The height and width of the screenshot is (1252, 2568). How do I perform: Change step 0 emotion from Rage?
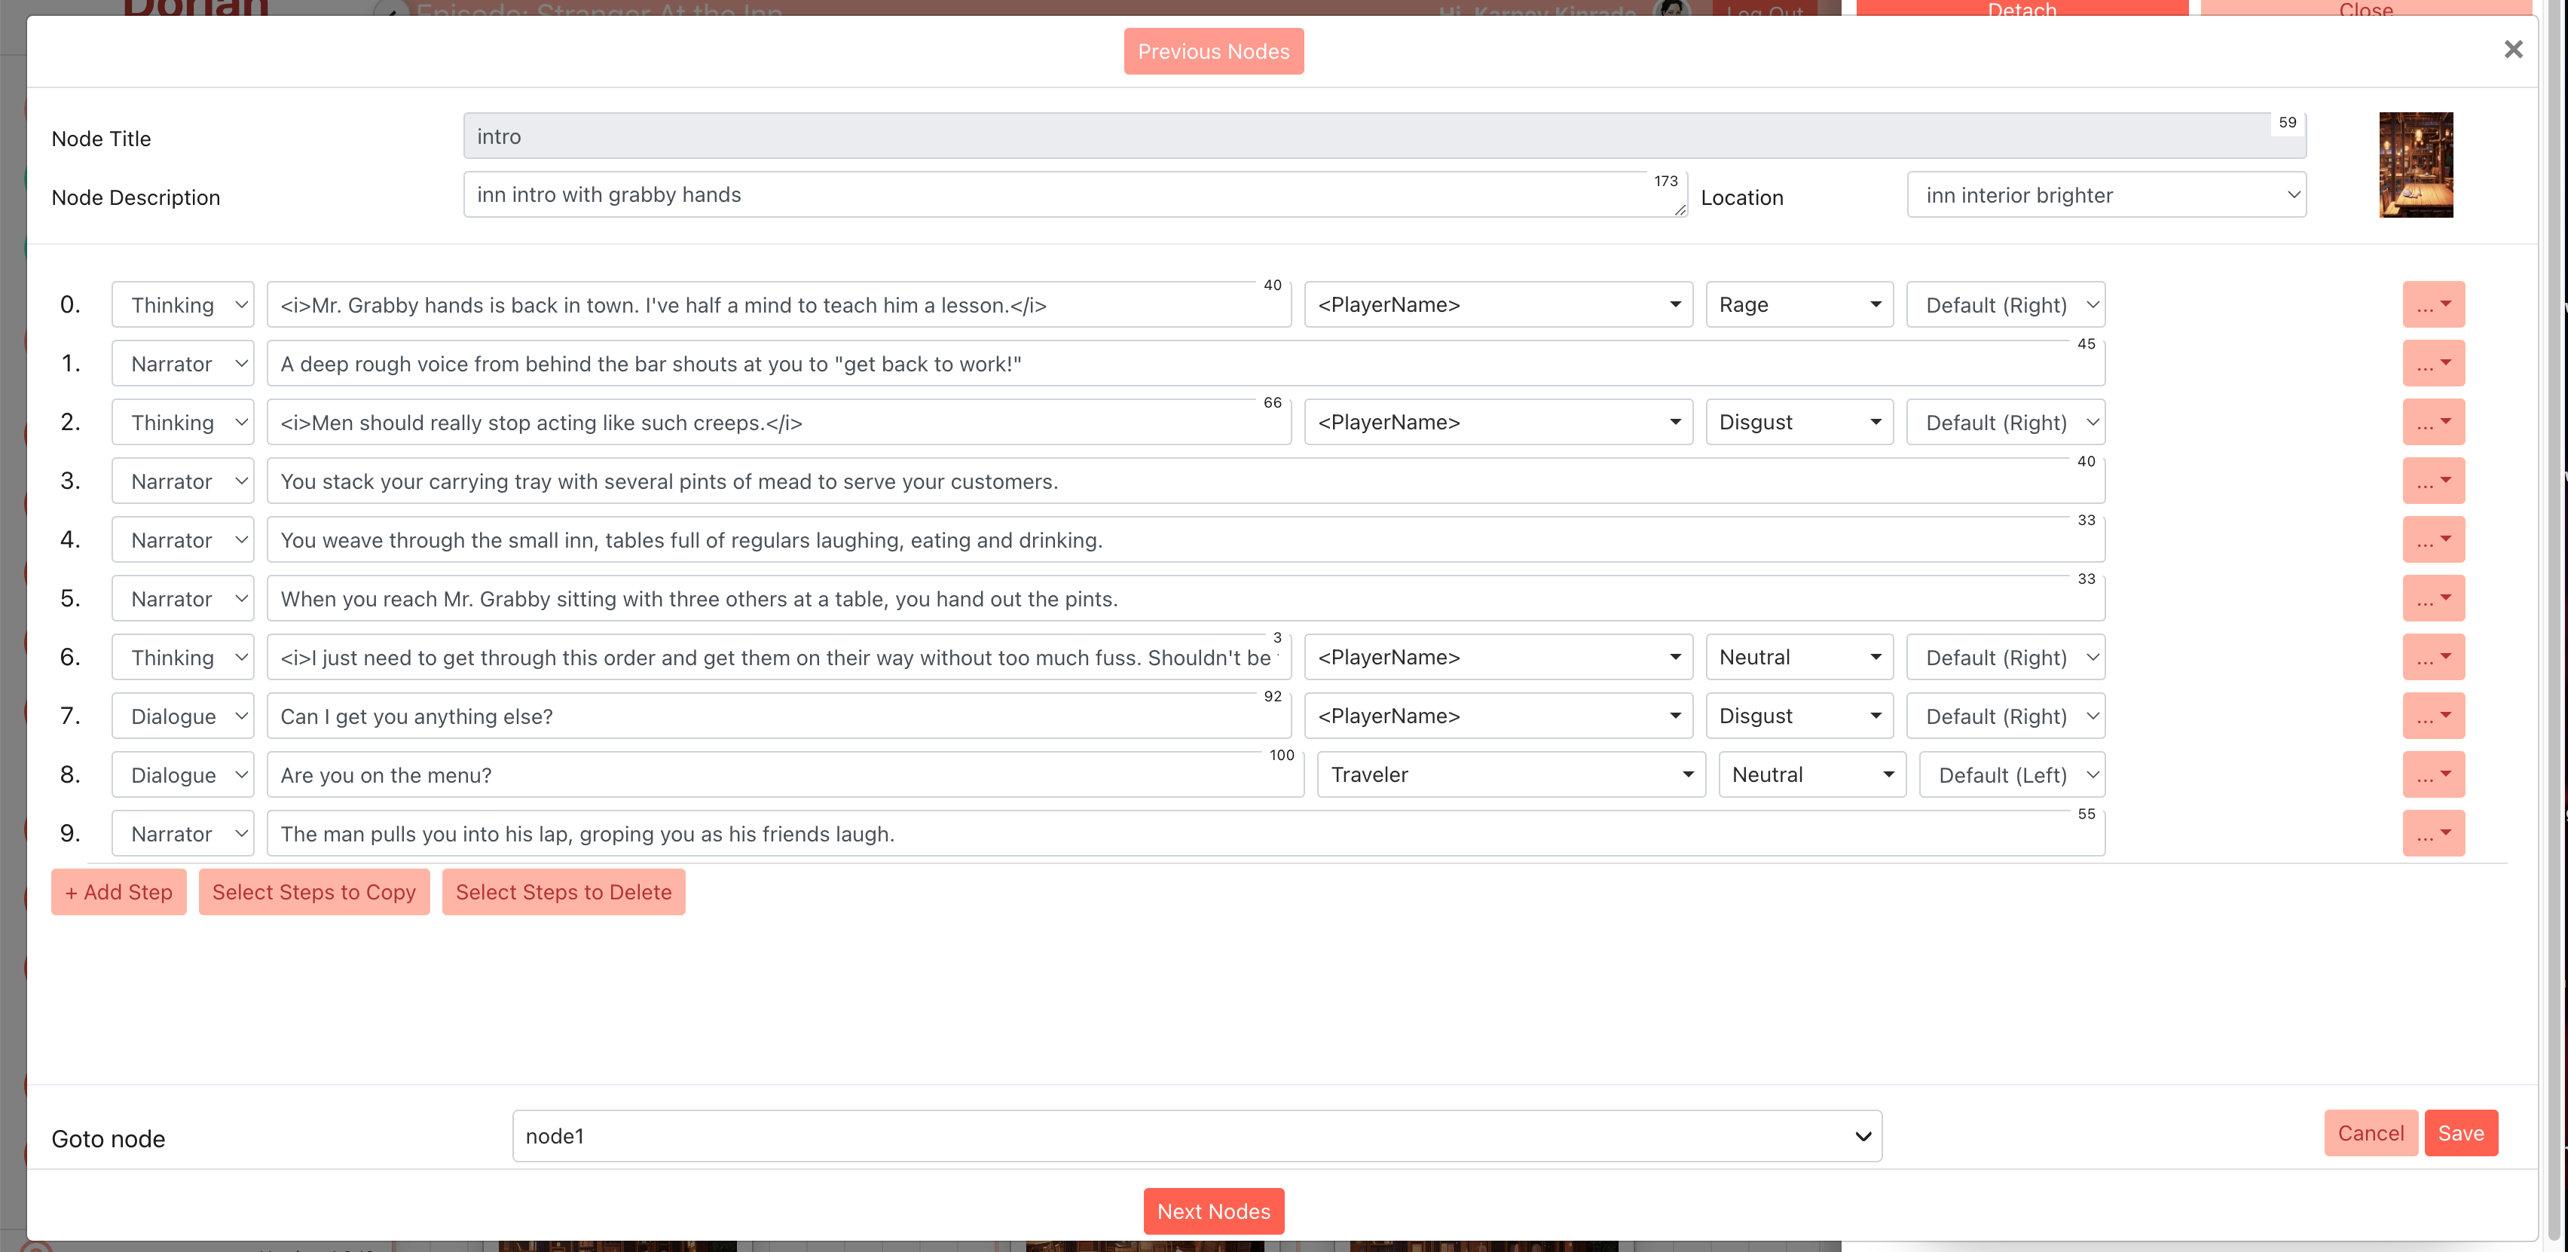1799,305
